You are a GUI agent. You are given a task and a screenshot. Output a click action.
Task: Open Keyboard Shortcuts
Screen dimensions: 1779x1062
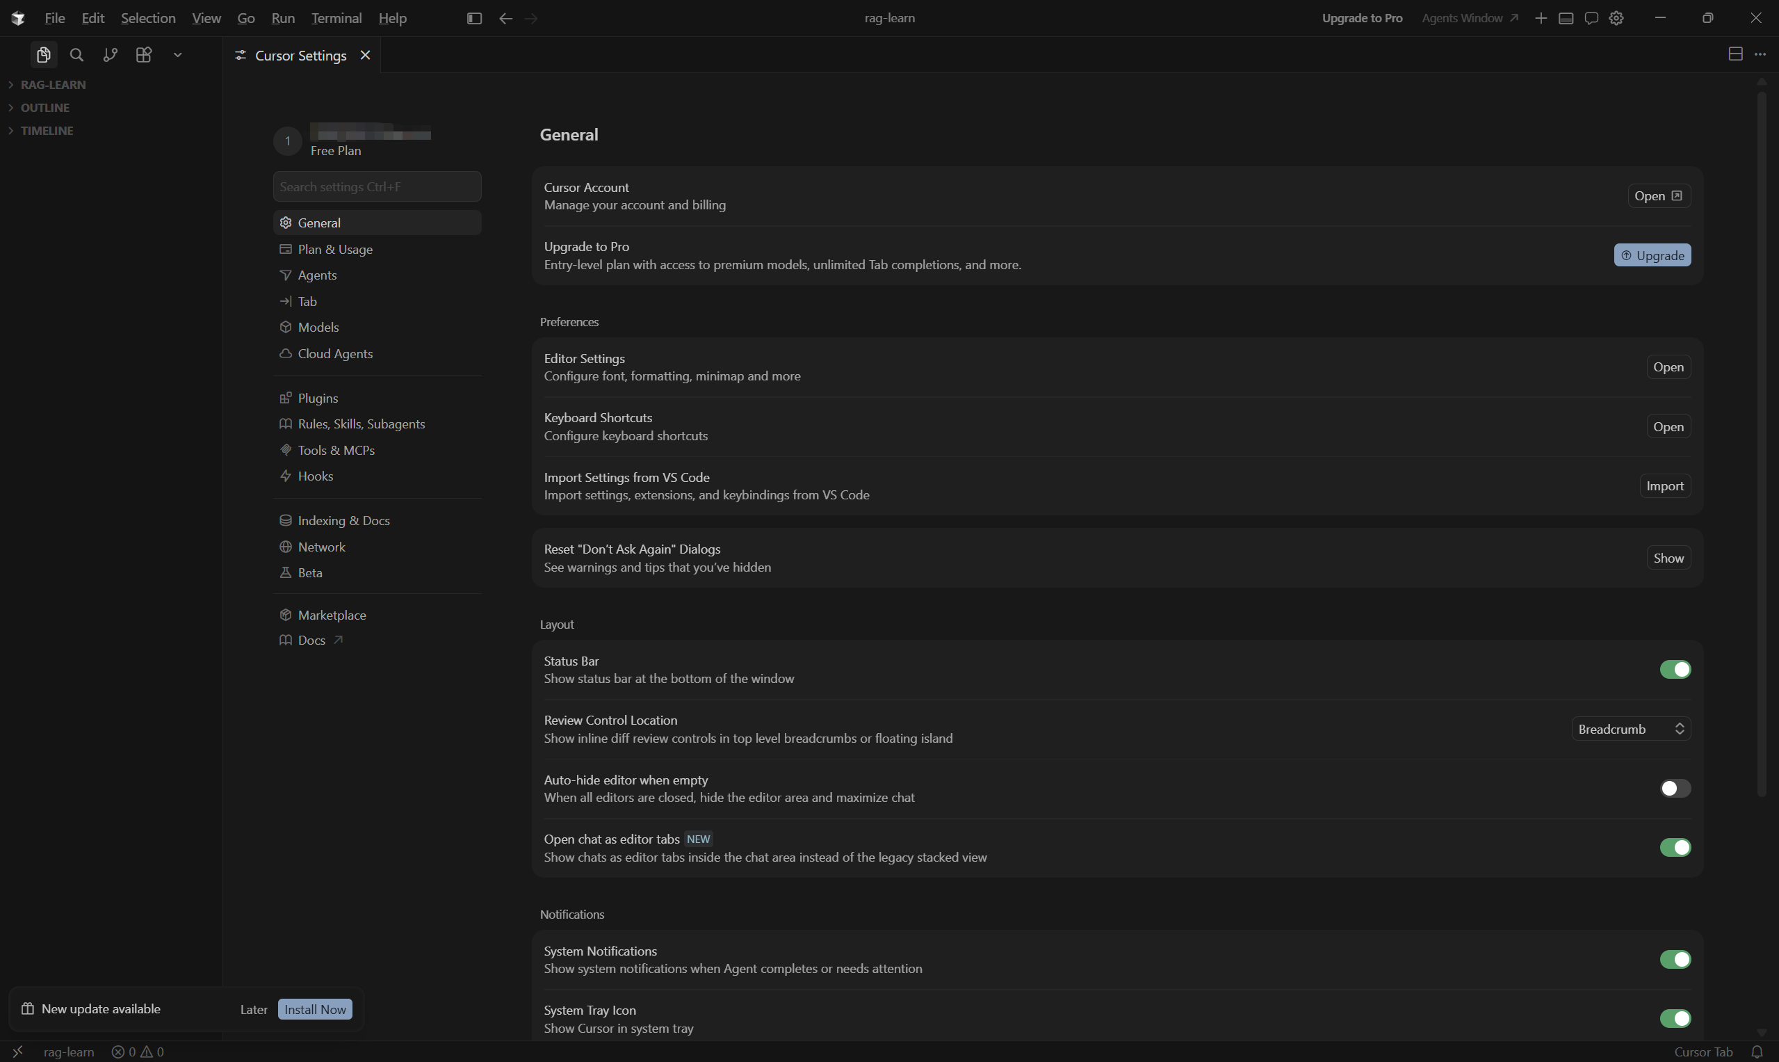(x=1668, y=426)
